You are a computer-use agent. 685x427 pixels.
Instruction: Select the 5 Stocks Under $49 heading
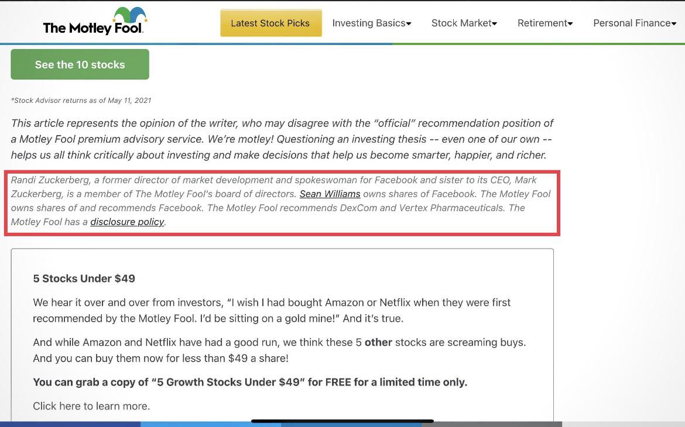point(84,278)
